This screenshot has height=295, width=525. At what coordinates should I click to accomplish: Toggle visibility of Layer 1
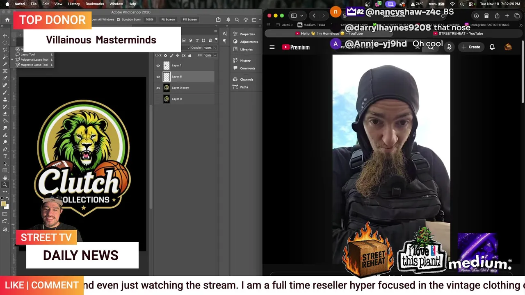[158, 66]
